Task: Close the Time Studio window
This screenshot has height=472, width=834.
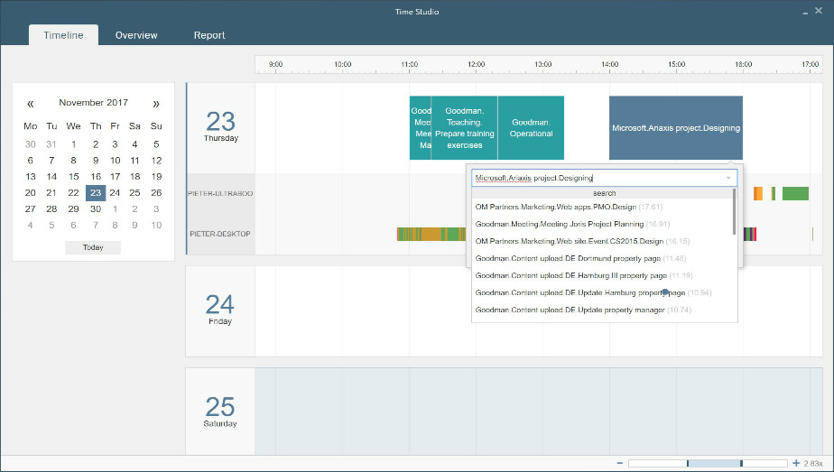Action: click(819, 11)
